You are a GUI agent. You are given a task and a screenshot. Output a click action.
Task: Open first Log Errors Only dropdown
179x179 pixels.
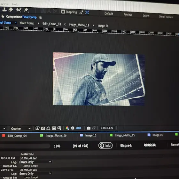(x=35, y=162)
